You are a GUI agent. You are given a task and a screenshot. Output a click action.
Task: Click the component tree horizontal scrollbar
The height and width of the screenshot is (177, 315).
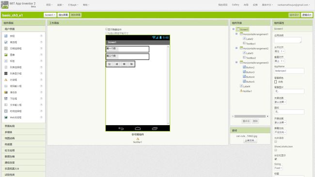(250, 116)
